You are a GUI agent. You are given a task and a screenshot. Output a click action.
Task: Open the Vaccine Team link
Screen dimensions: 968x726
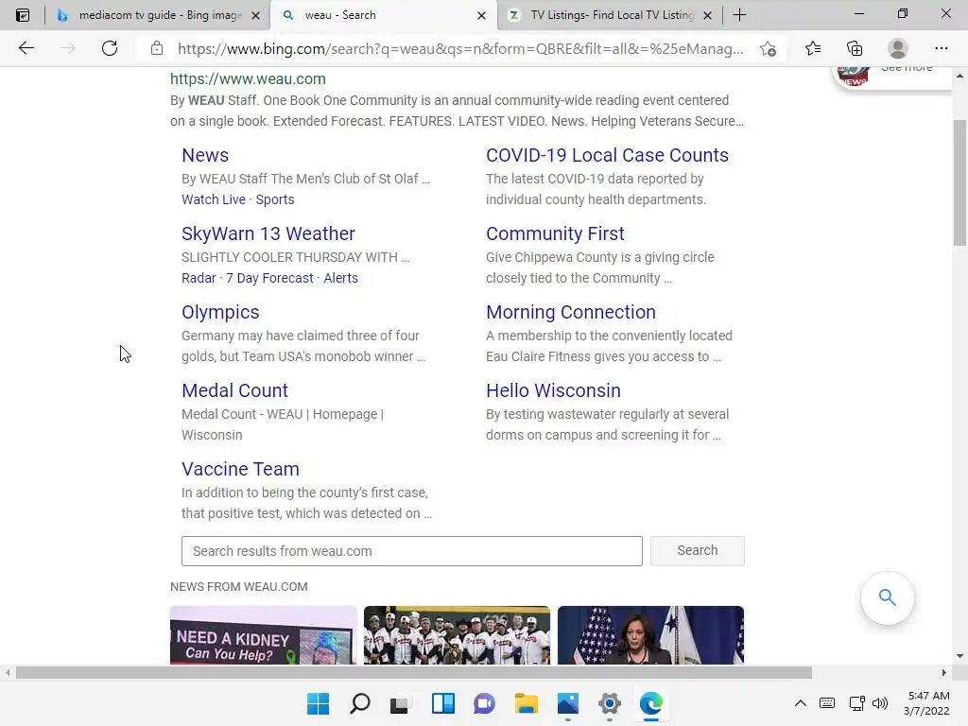[240, 469]
